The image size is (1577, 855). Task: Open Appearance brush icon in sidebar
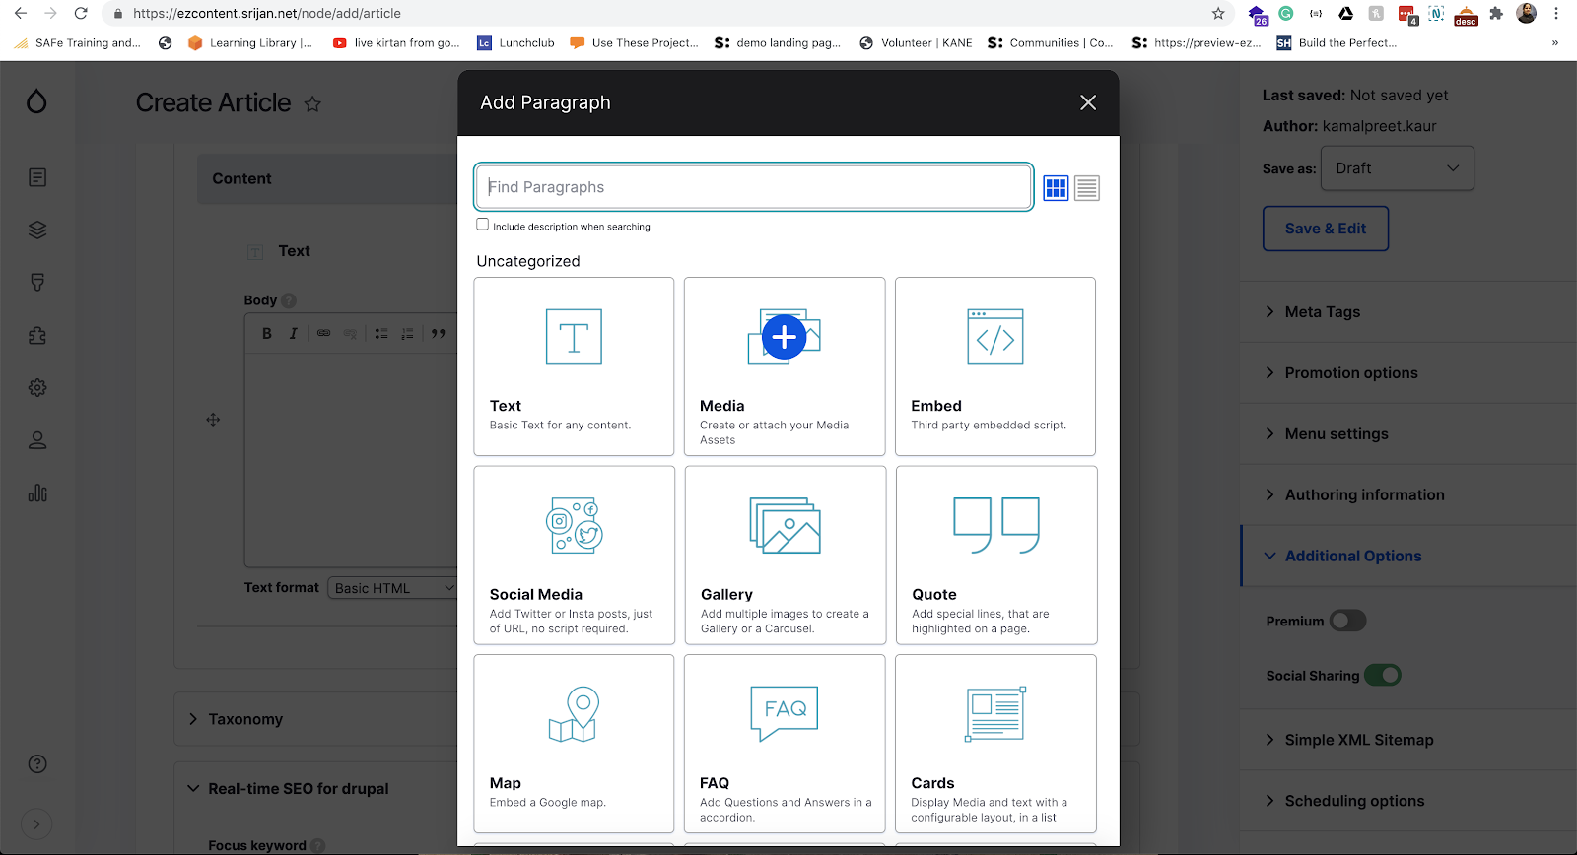pos(37,283)
